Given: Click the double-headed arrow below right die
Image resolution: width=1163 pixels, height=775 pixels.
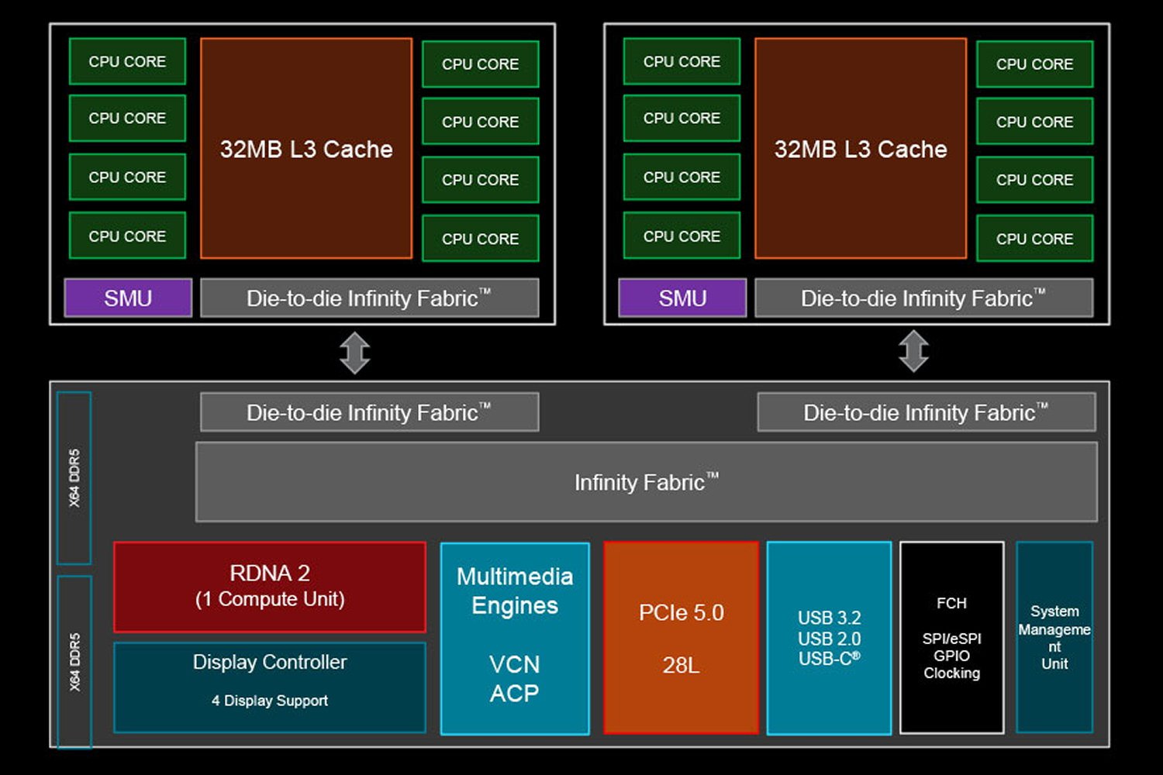Looking at the screenshot, I should [x=913, y=351].
